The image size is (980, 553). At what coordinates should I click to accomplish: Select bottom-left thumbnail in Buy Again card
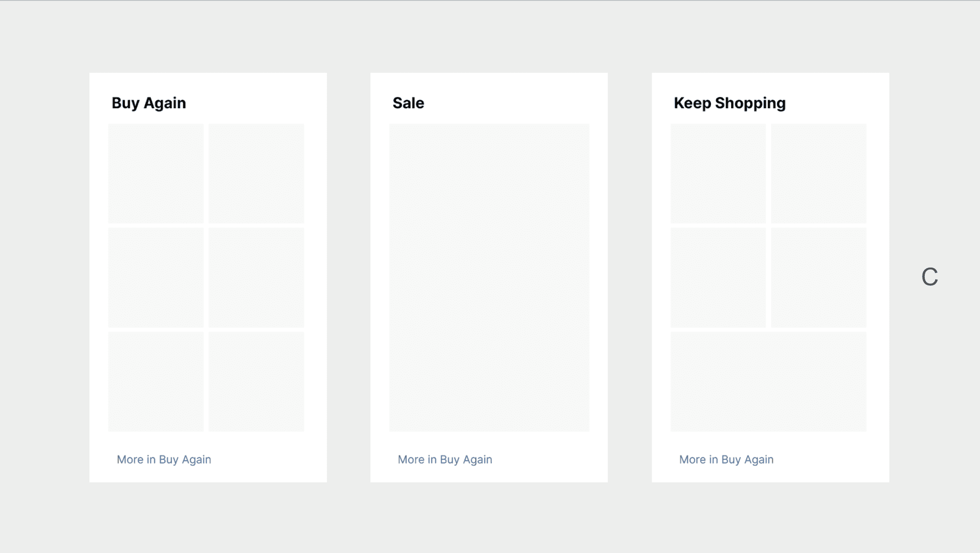point(156,382)
